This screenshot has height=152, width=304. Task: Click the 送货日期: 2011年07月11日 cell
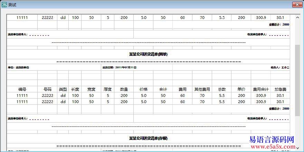tap(137, 68)
